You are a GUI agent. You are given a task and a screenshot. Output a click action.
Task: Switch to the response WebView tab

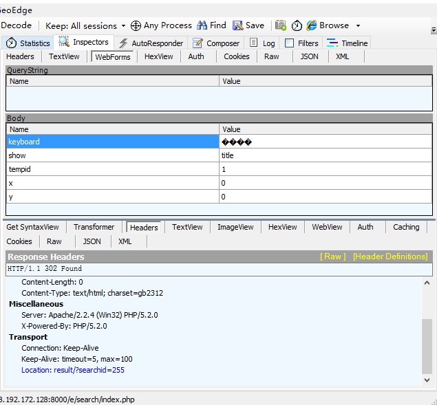[x=327, y=227]
